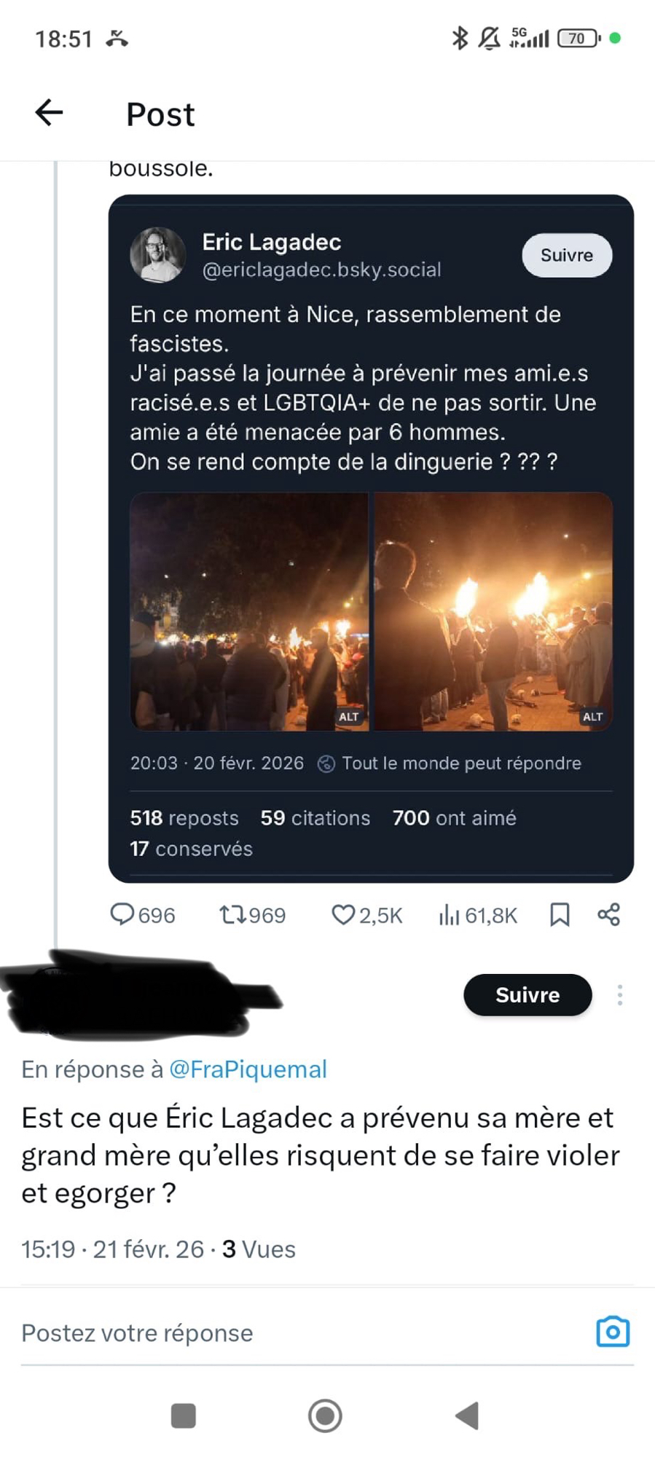Image resolution: width=655 pixels, height=1457 pixels.
Task: Show ALT text of left photo
Action: 349,717
